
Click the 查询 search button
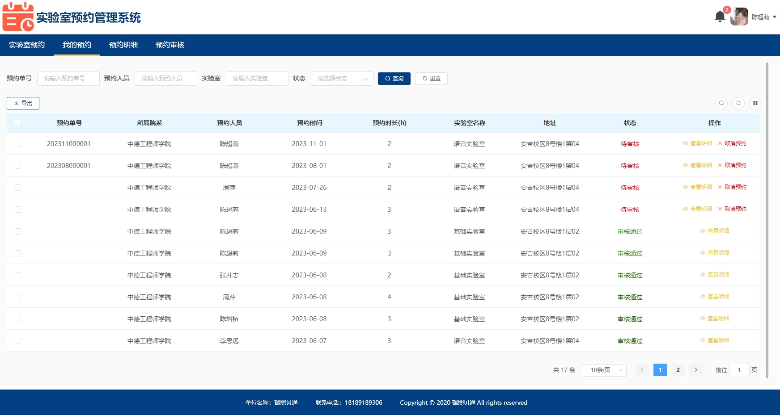[x=394, y=79]
